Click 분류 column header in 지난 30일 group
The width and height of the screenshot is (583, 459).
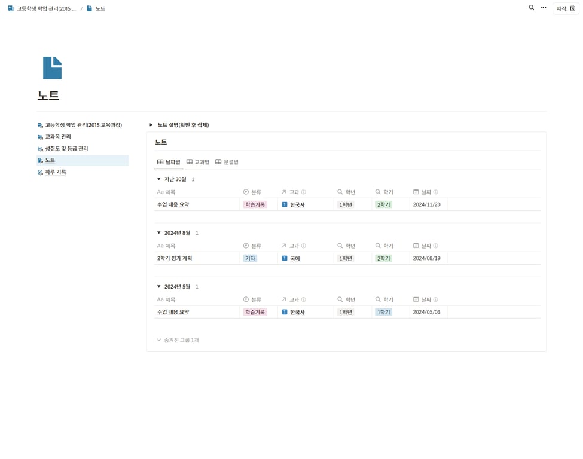(x=252, y=192)
